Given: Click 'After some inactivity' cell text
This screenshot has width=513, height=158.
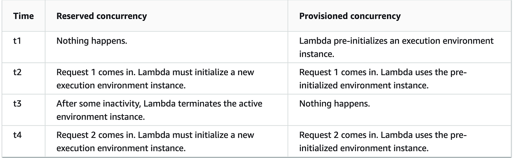Looking at the screenshot, I should [x=159, y=110].
